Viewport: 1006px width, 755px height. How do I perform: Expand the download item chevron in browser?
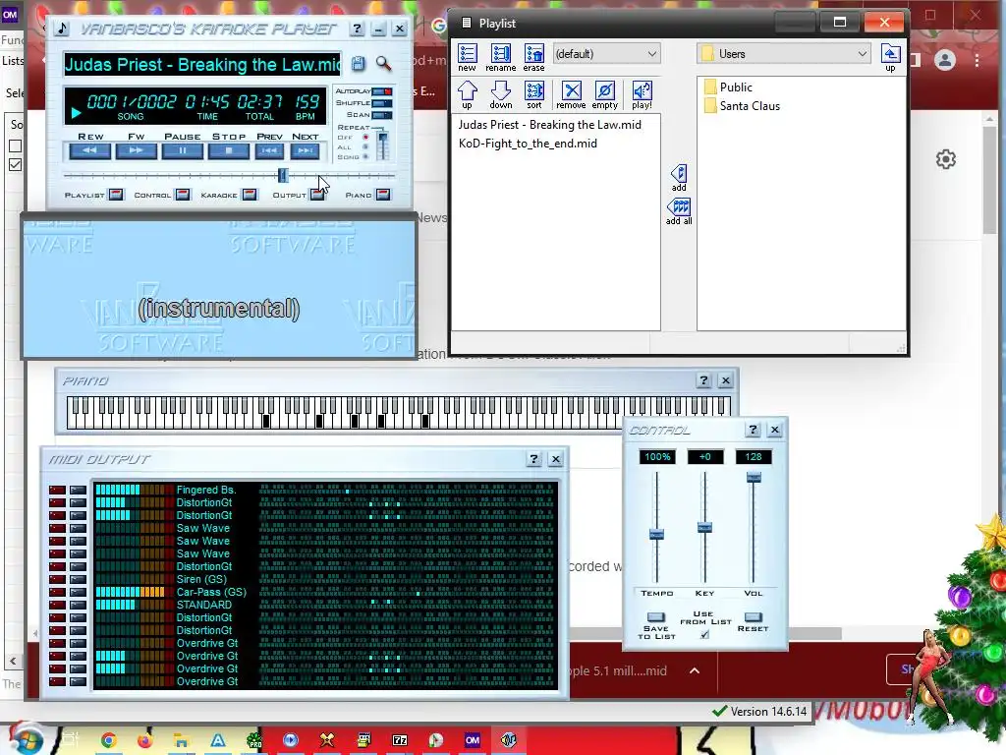coord(695,670)
